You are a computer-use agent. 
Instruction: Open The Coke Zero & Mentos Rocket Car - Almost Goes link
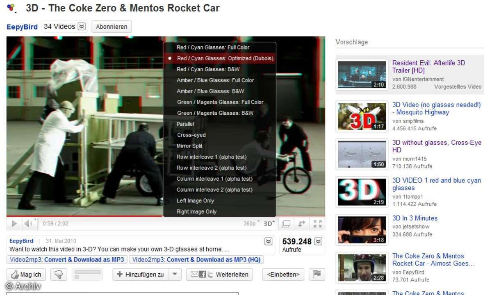tap(433, 260)
